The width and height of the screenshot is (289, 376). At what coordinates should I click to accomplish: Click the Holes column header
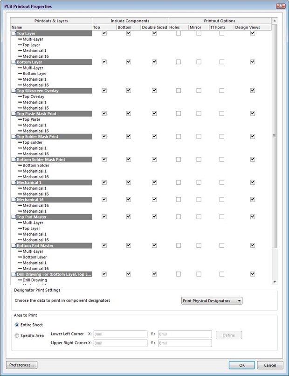pos(178,28)
